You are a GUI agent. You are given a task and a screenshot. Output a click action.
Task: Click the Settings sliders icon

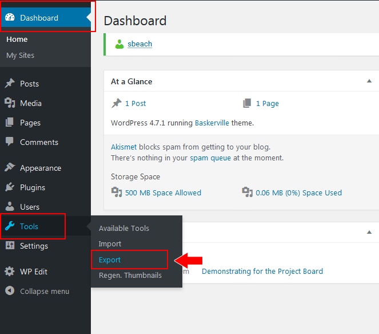pyautogui.click(x=10, y=245)
